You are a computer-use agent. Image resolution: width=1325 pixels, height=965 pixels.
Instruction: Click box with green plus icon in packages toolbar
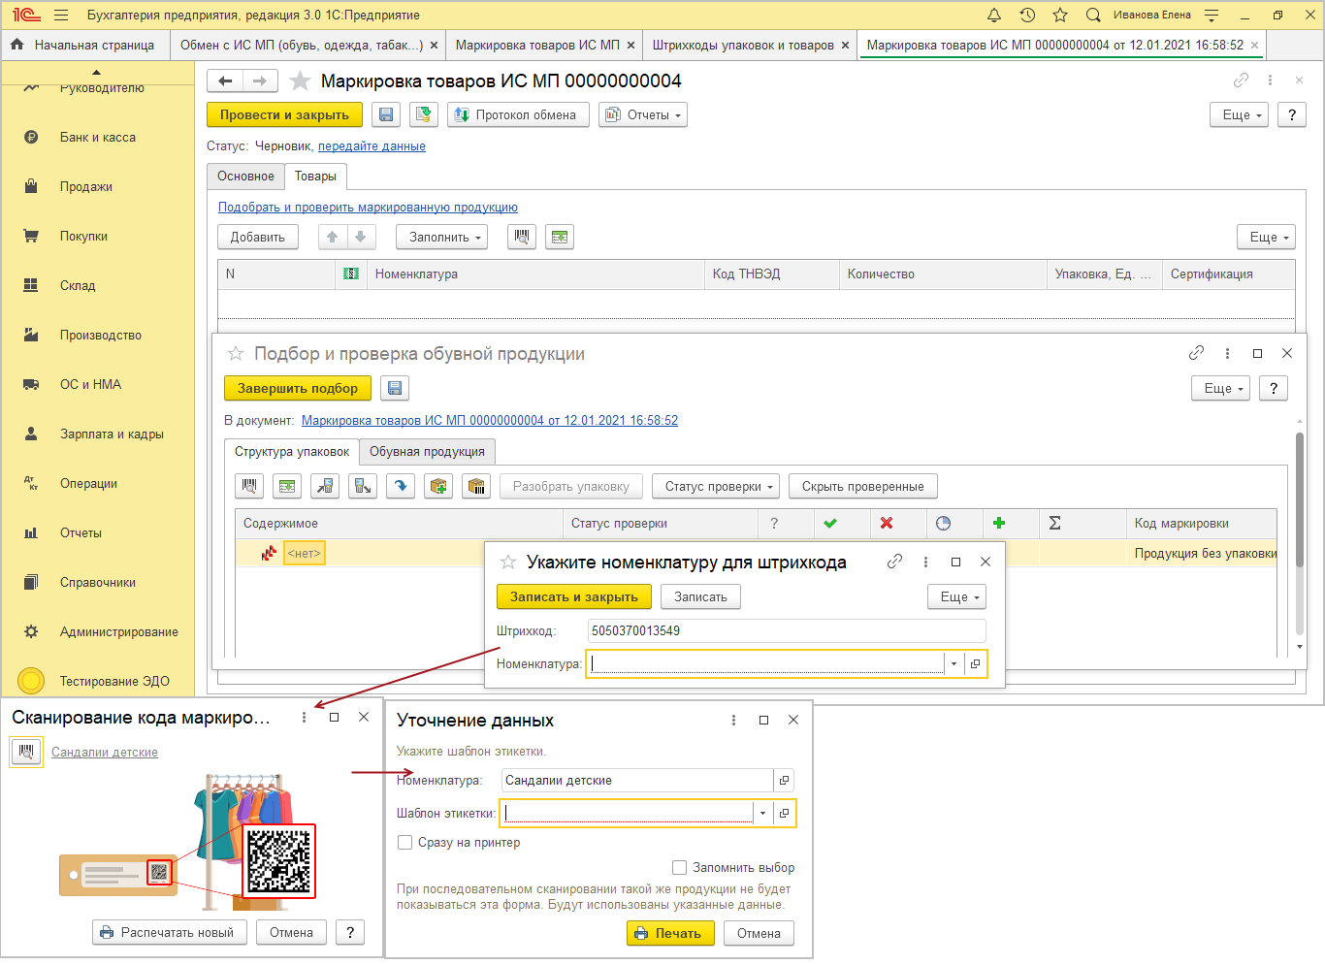tap(438, 486)
